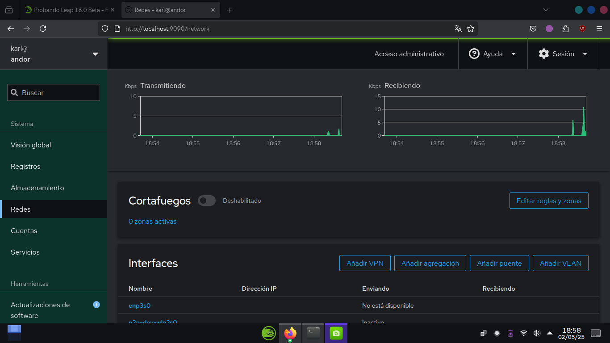Open the Firefox hamburger application menu
This screenshot has width=610, height=343.
pos(599,29)
